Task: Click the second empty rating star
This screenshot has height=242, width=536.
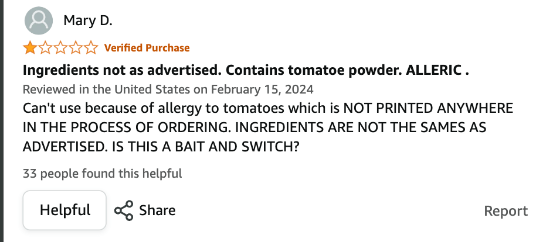Action: click(x=45, y=48)
